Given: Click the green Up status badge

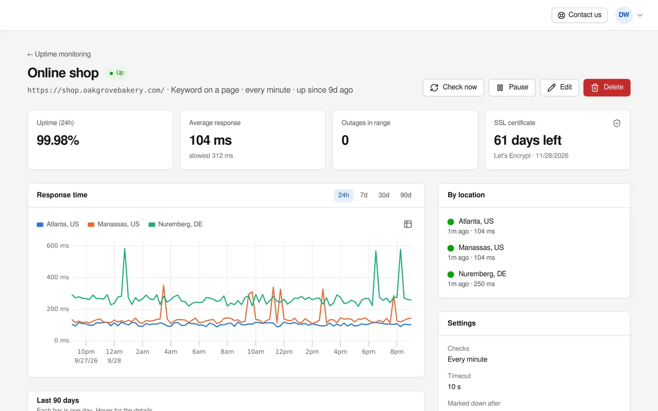Looking at the screenshot, I should tap(117, 73).
